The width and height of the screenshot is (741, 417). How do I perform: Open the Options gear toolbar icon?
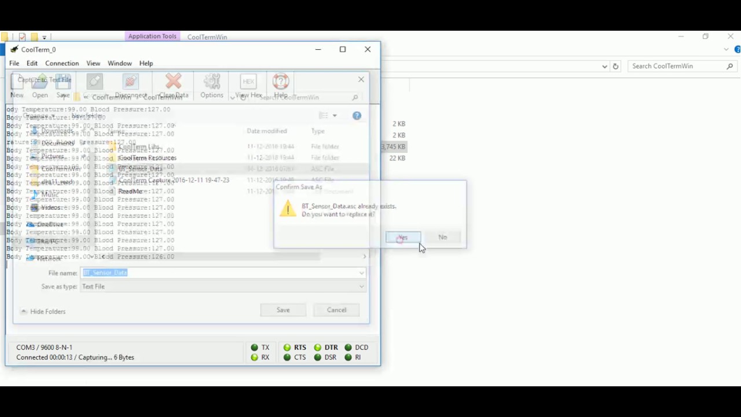pos(212,82)
